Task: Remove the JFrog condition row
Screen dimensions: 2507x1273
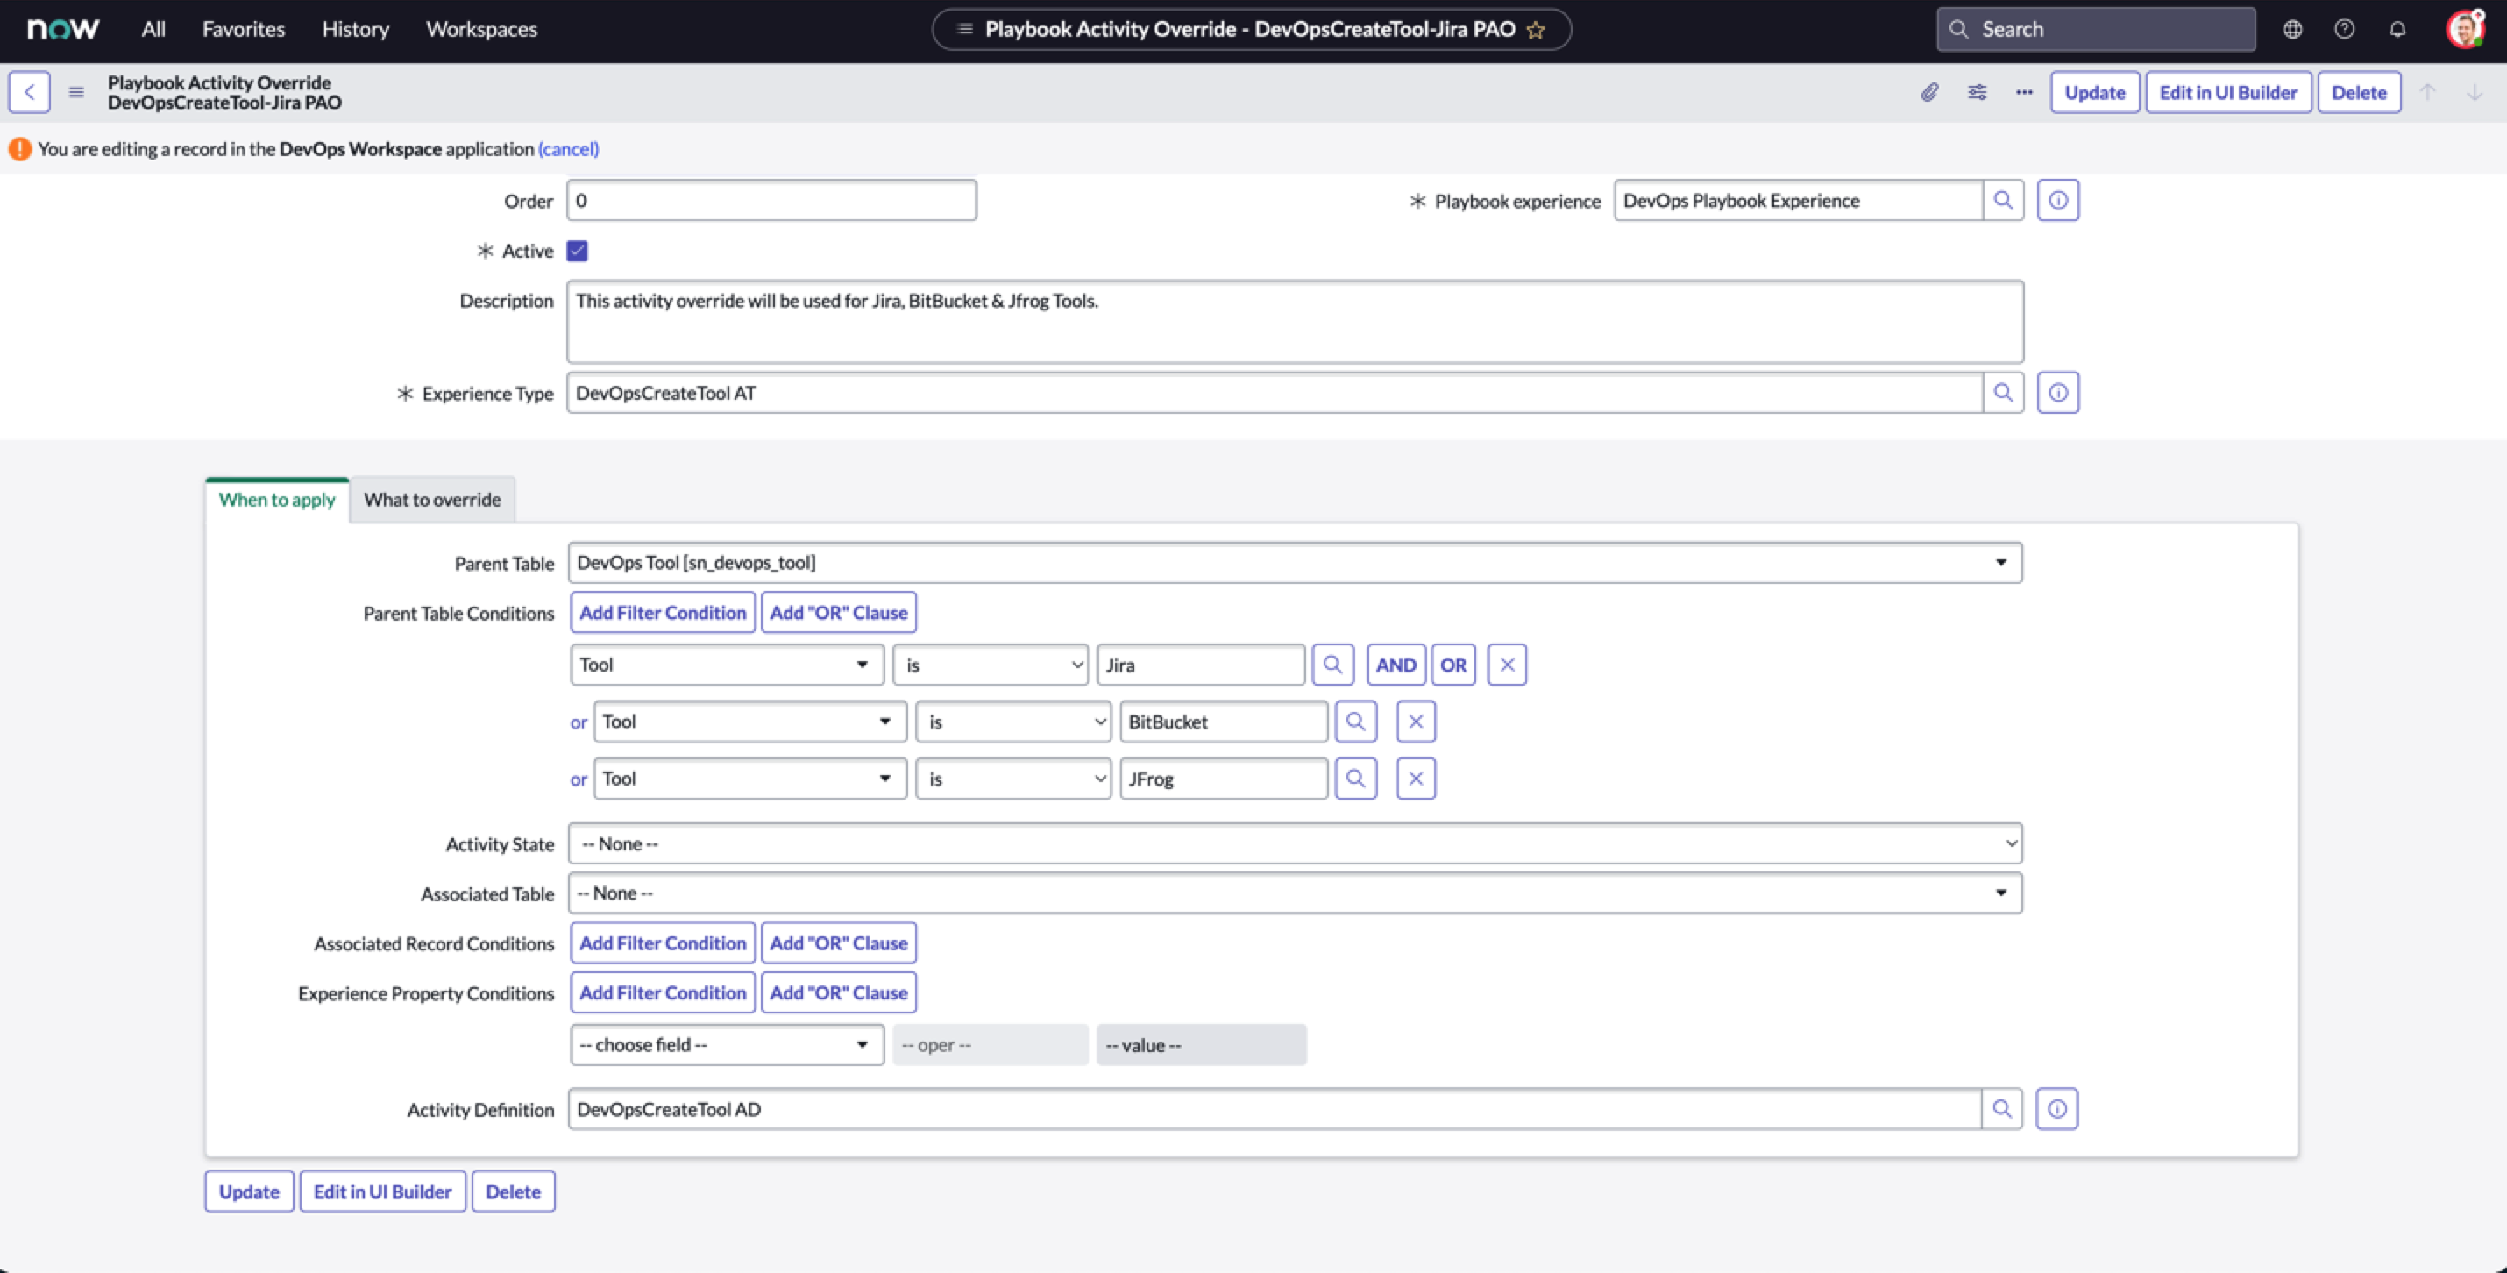Action: click(1416, 779)
